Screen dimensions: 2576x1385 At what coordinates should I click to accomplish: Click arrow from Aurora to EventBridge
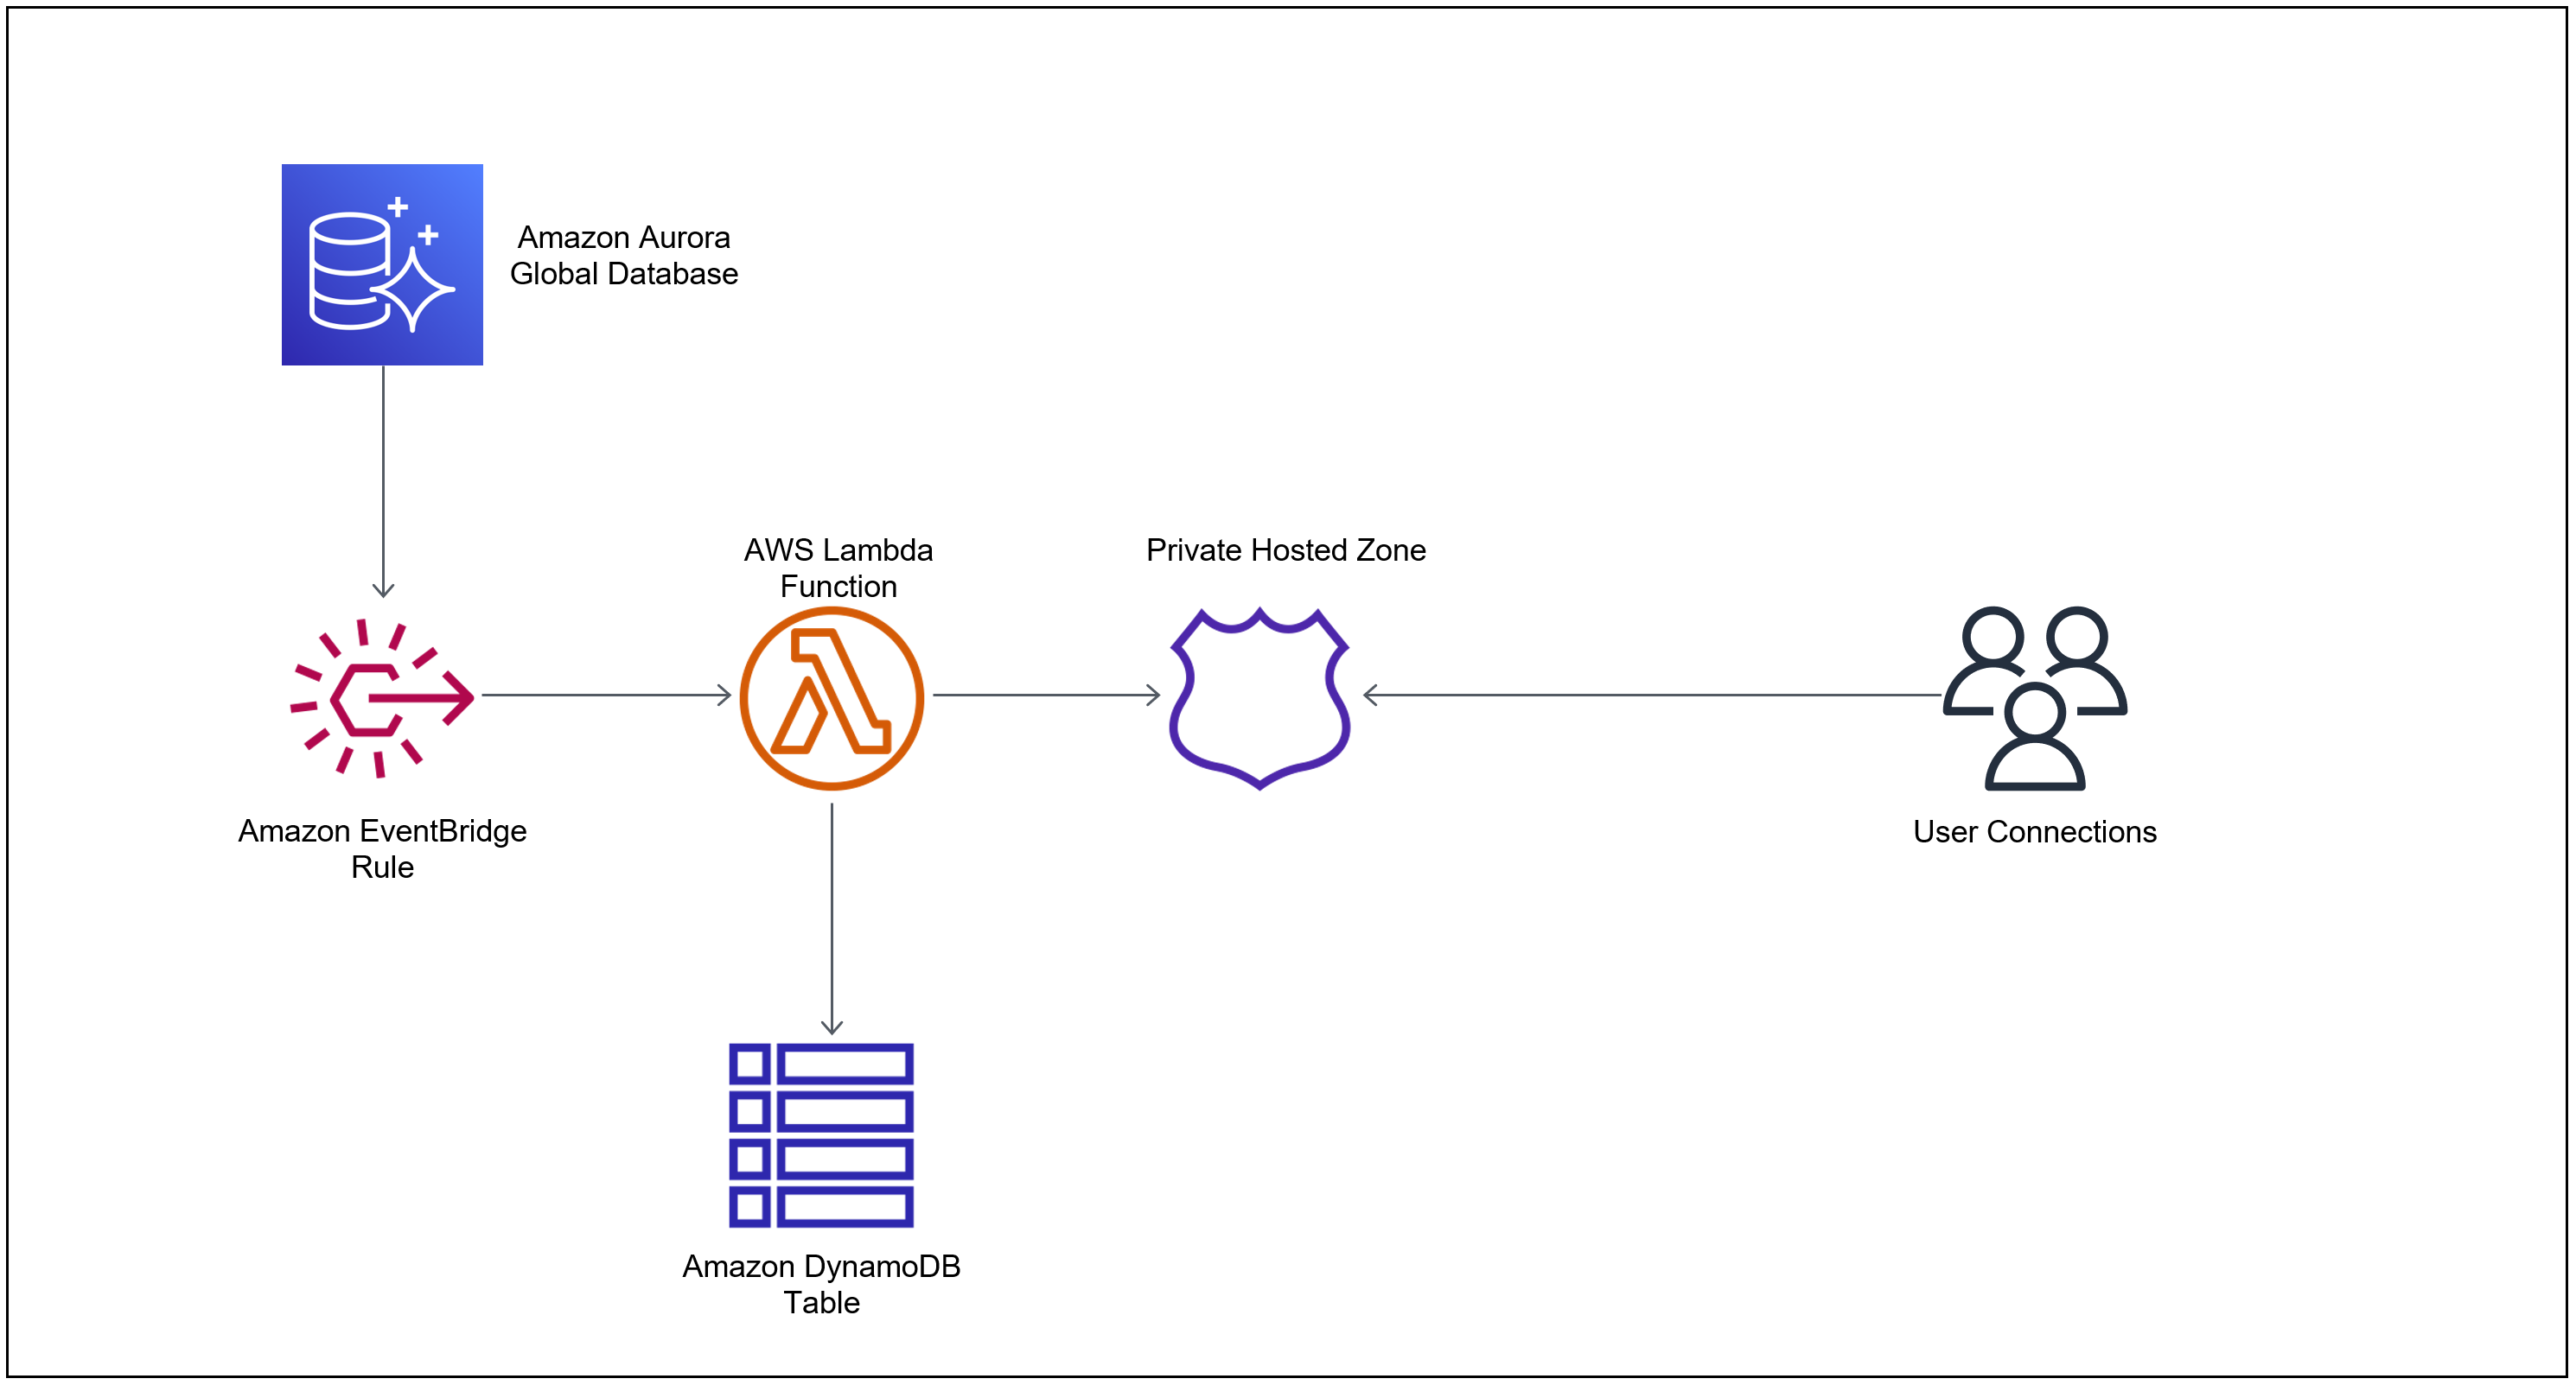[x=383, y=480]
